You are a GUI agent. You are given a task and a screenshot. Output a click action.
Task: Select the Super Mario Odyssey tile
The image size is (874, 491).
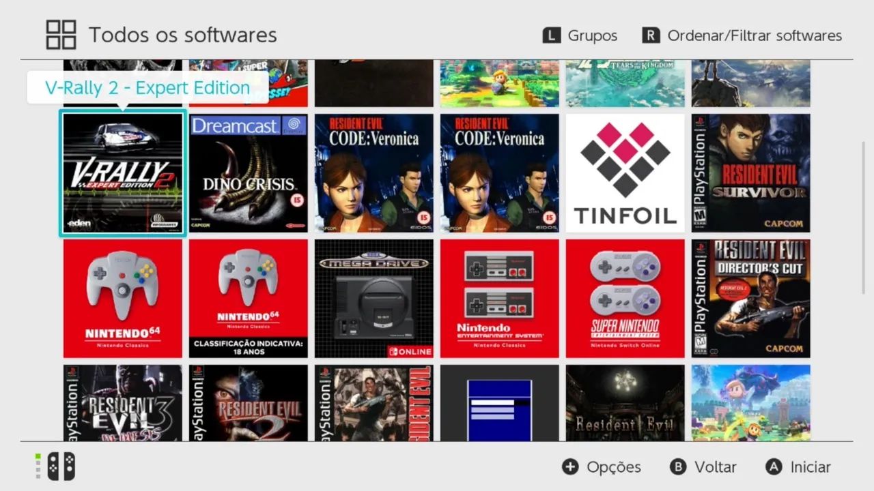249,83
